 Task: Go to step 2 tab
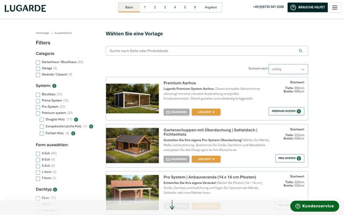tap(155, 7)
